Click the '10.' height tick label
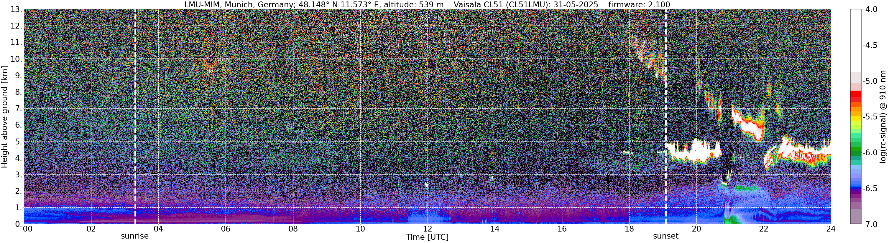This screenshot has width=889, height=243. [x=16, y=59]
